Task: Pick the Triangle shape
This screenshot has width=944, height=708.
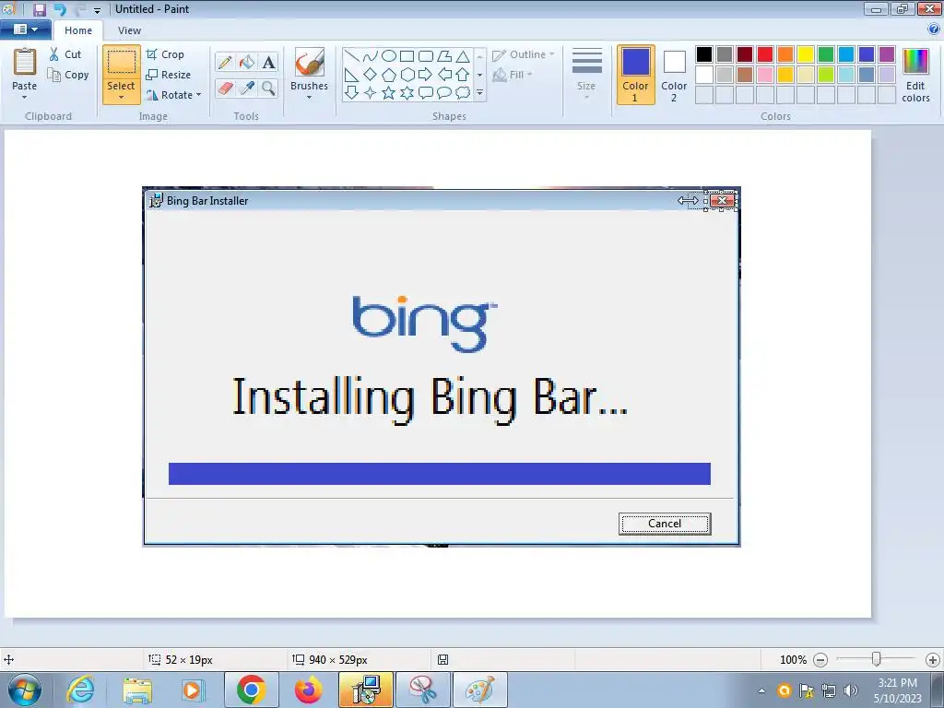Action: point(463,56)
